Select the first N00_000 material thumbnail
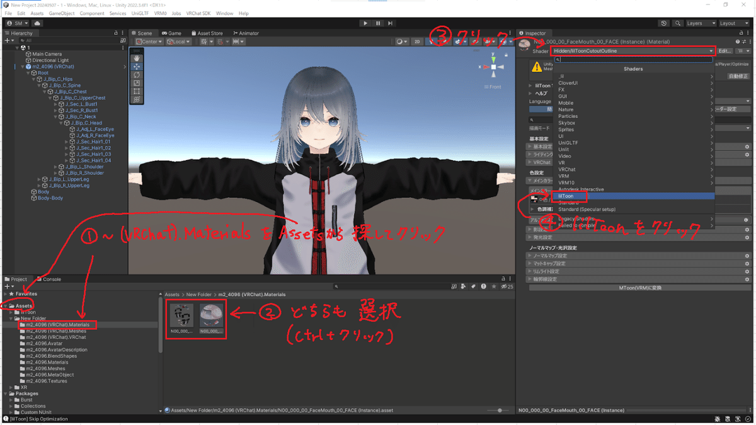Screen dimensions: 756x425 point(182,317)
